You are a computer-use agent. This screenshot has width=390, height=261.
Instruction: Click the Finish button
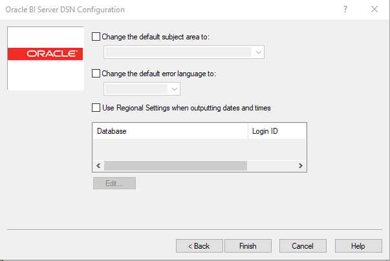(x=248, y=246)
